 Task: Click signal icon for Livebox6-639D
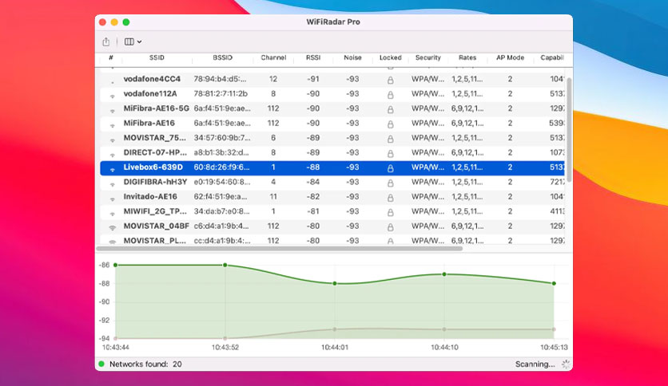[113, 169]
